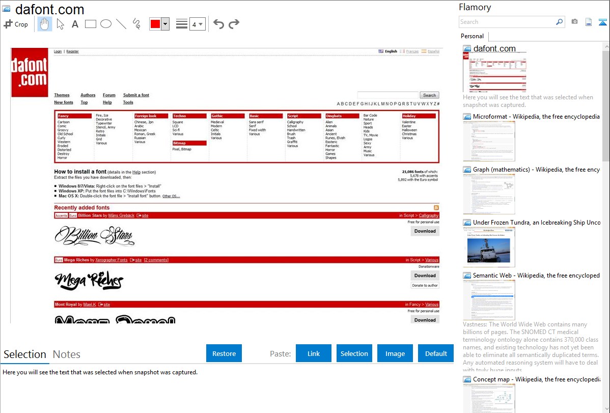Open the Microformat Wikipedia snapshot thumbnail
The height and width of the screenshot is (413, 610).
point(489,141)
